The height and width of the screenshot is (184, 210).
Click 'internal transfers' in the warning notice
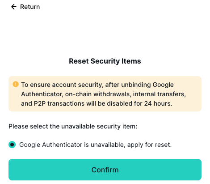160,94
